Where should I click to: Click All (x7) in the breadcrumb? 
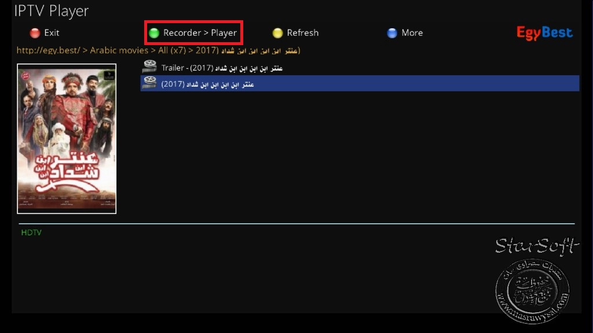[x=172, y=50]
